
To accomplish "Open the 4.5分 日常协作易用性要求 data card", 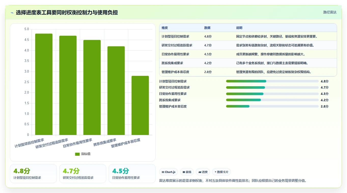I will tap(132, 173).
